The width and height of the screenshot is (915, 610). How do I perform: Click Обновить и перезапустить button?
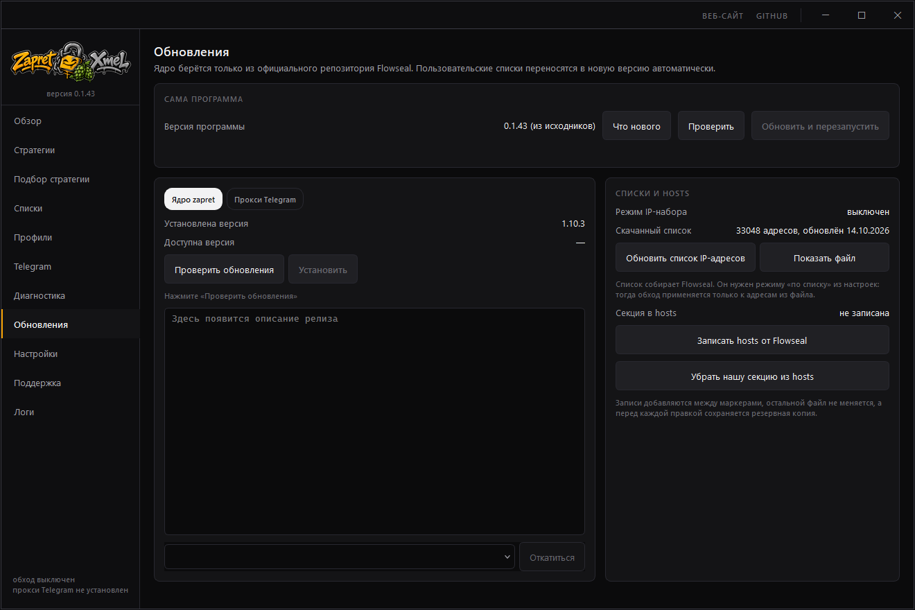(820, 126)
